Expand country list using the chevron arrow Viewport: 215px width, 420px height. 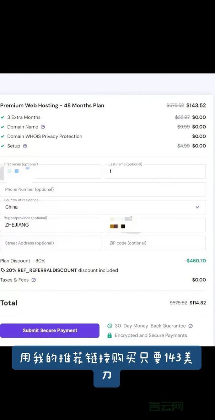(x=197, y=207)
